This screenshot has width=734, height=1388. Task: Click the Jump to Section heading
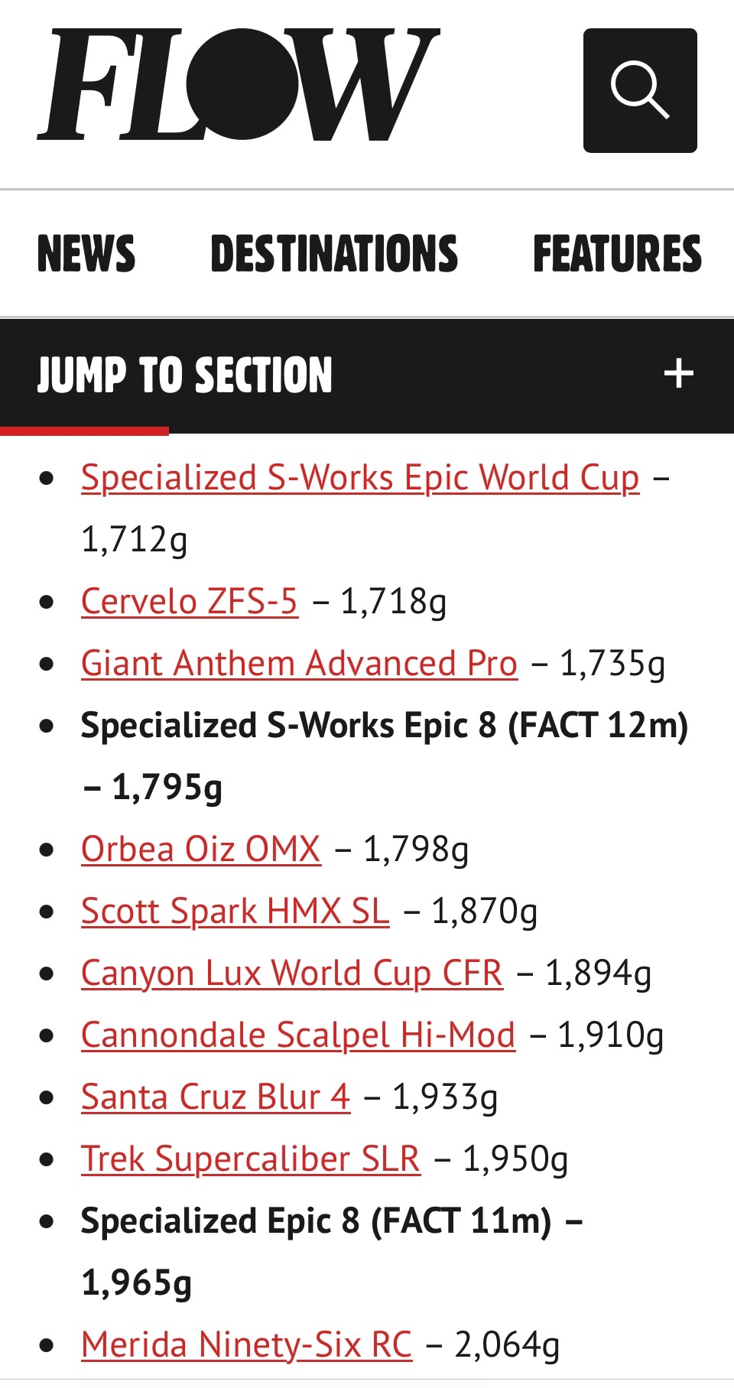click(185, 375)
